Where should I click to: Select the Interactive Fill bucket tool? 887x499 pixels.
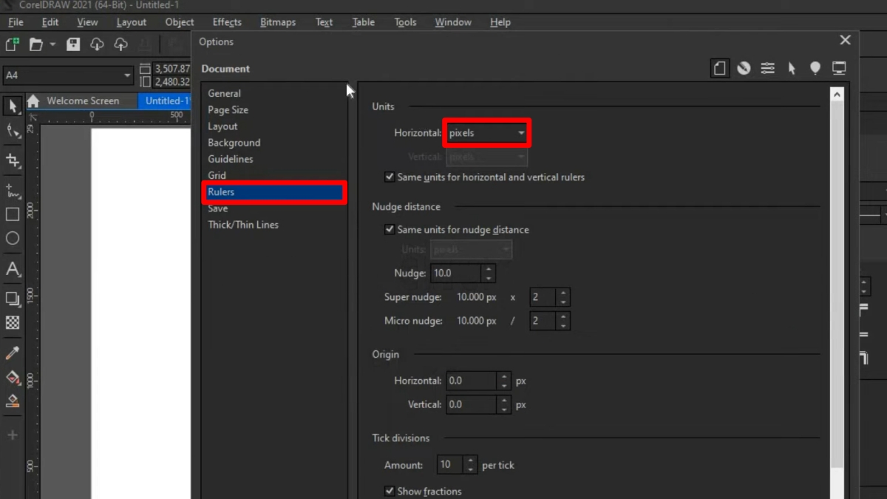click(13, 378)
